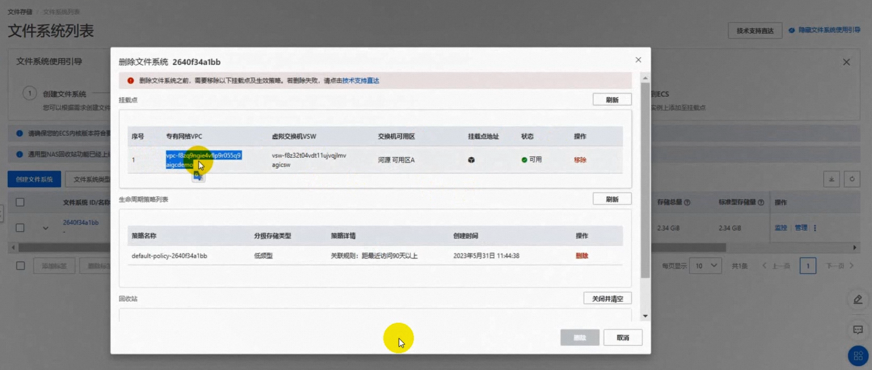Click the collapsed sidebar handle on left edge
Image resolution: width=872 pixels, height=370 pixels.
(x=1, y=213)
